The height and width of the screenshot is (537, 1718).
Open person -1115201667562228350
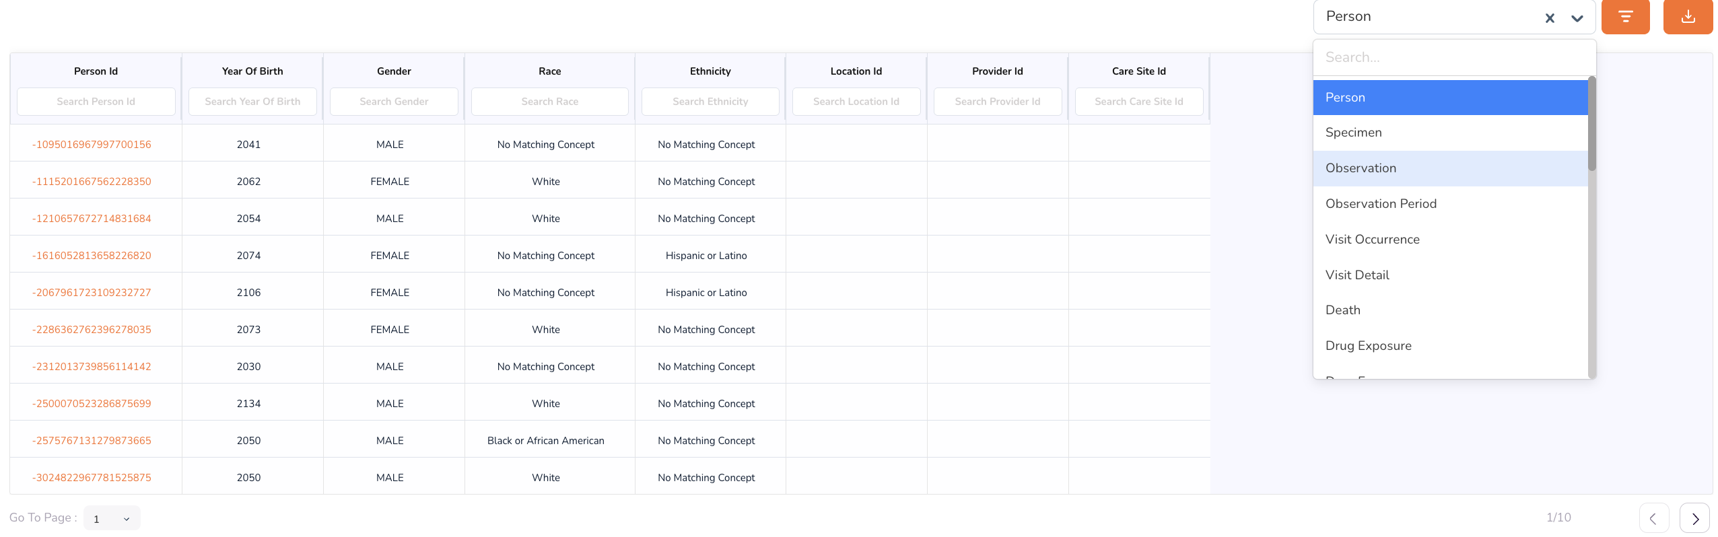(x=92, y=182)
